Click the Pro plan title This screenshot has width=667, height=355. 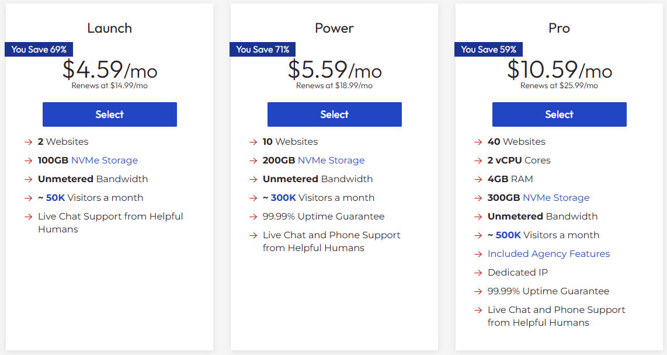point(560,28)
